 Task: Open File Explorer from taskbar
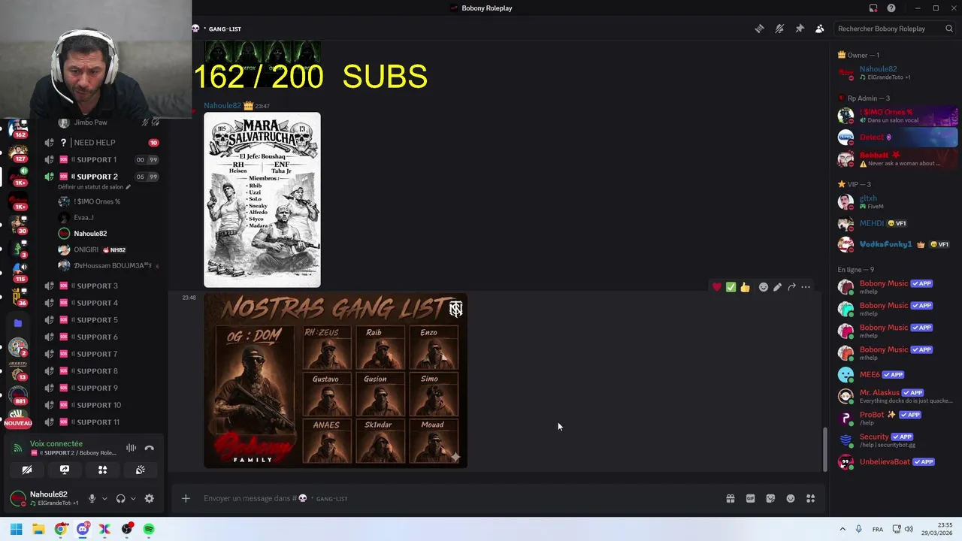38,529
